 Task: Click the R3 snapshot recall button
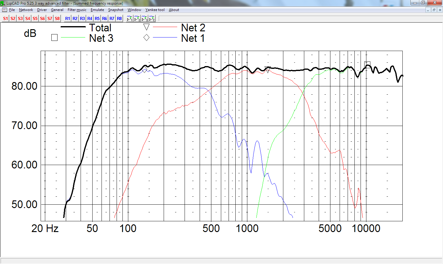(x=82, y=18)
